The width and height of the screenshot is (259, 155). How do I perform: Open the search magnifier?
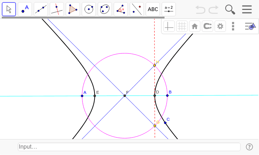click(230, 10)
